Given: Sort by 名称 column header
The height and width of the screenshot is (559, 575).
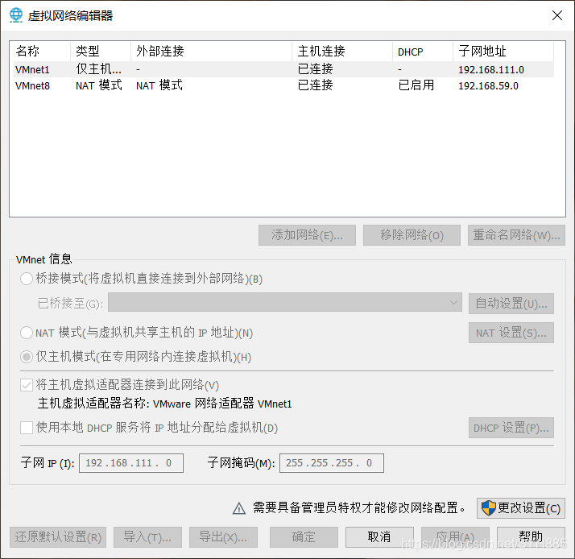Looking at the screenshot, I should coord(41,52).
